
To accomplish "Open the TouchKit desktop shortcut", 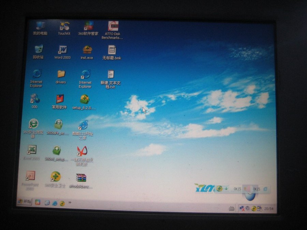I will coord(64,27).
